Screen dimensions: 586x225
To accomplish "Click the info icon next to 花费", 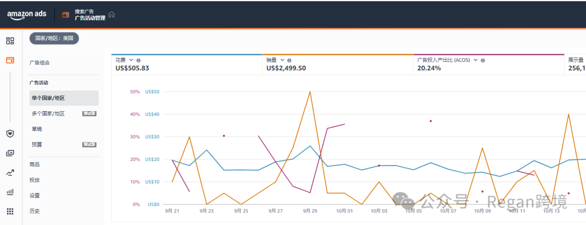I will (x=139, y=60).
